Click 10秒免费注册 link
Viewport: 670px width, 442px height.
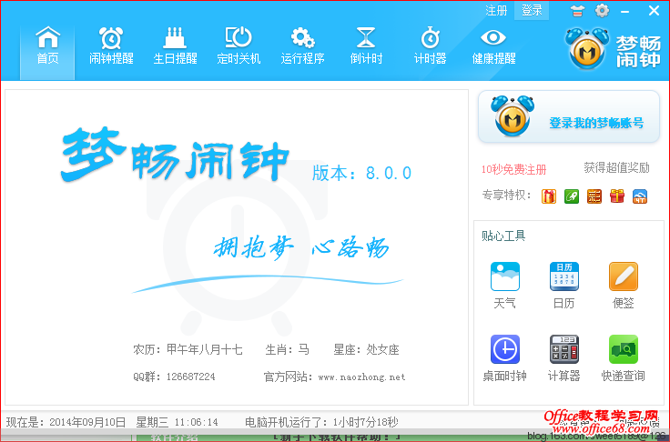[513, 169]
